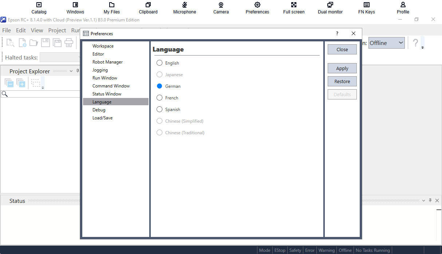Click the Preferences dialog help question mark
Screen dimensions: 442x254
tap(337, 33)
